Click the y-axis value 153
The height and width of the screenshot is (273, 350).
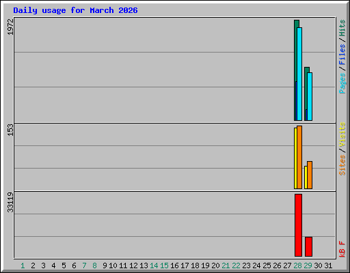coord(10,130)
